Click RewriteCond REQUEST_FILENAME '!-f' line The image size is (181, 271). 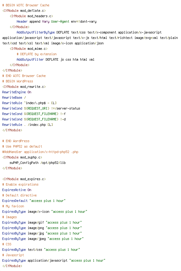click(34, 114)
